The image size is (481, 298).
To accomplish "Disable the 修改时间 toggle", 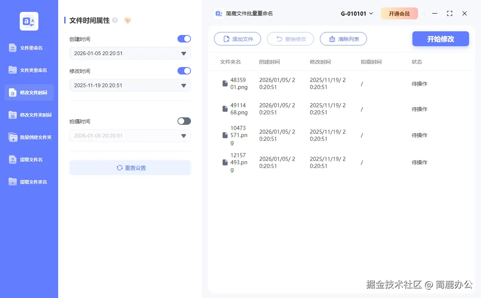I will [184, 71].
